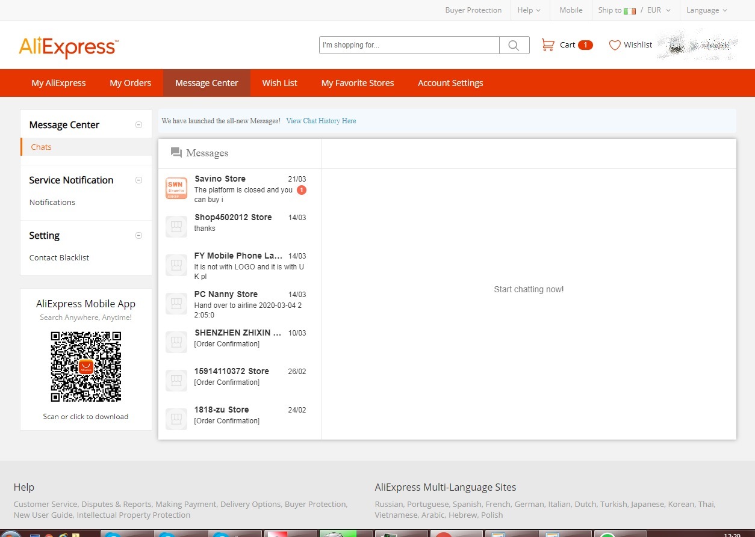The width and height of the screenshot is (755, 537).
Task: Open the SHENZHEN ZHIXIN conversation
Action: [x=240, y=342]
